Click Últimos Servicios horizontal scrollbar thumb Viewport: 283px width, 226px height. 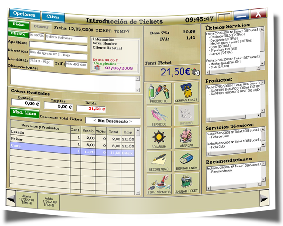228,70
